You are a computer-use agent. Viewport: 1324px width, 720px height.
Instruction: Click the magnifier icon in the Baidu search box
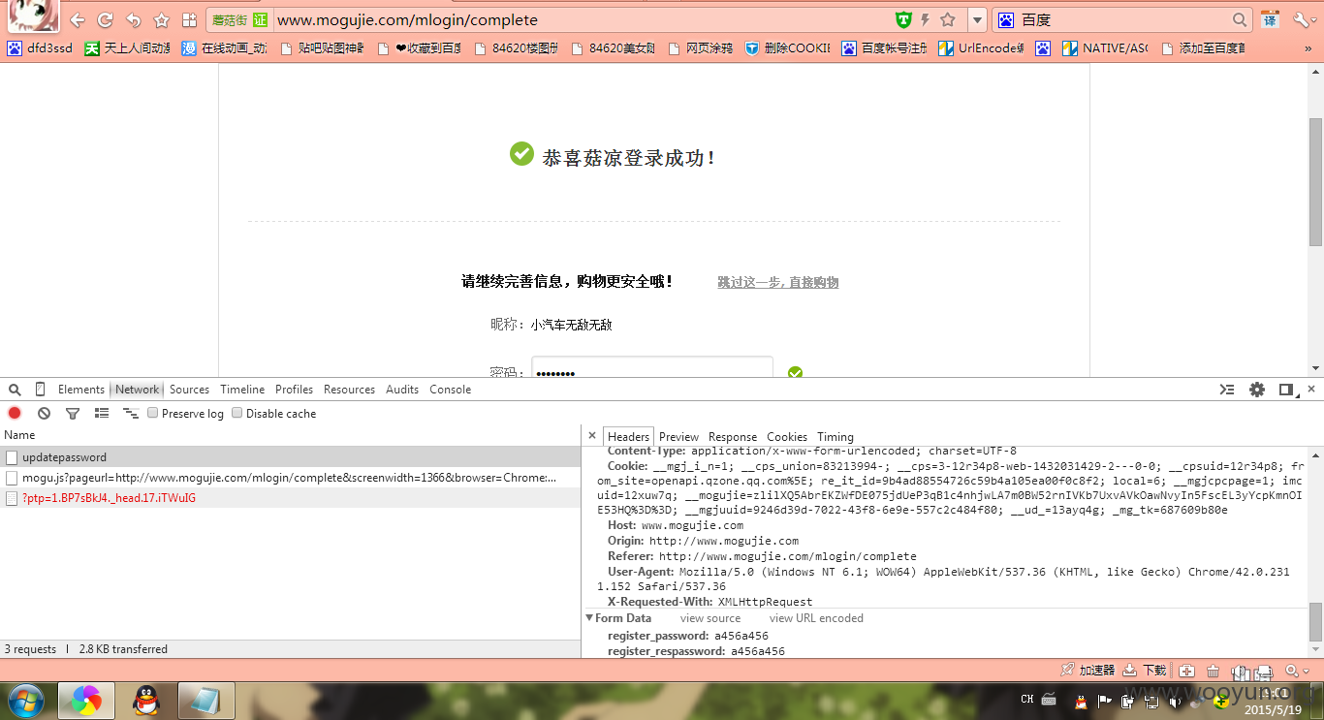tap(1241, 19)
